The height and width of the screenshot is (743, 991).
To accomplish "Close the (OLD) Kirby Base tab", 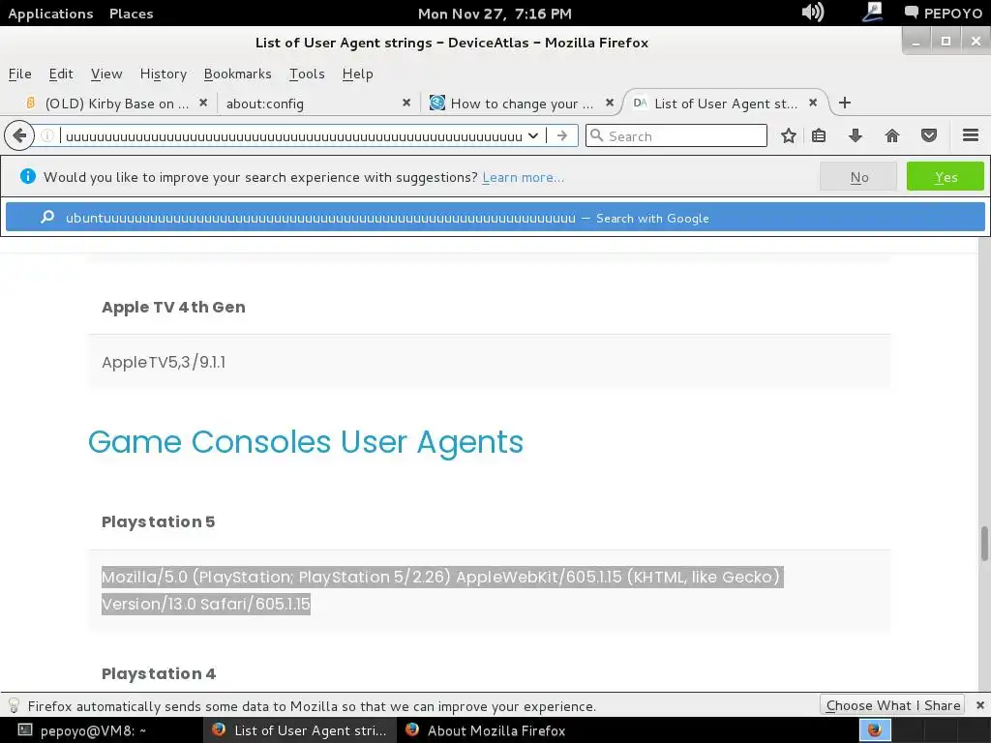I will point(203,103).
